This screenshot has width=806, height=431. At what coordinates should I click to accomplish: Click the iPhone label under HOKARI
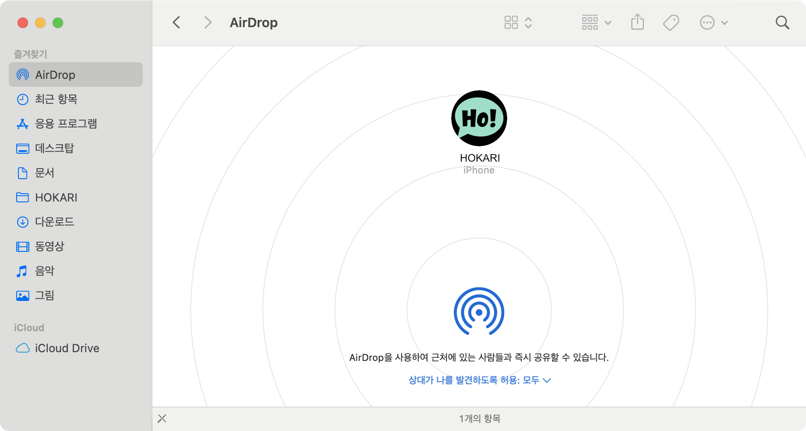click(479, 170)
